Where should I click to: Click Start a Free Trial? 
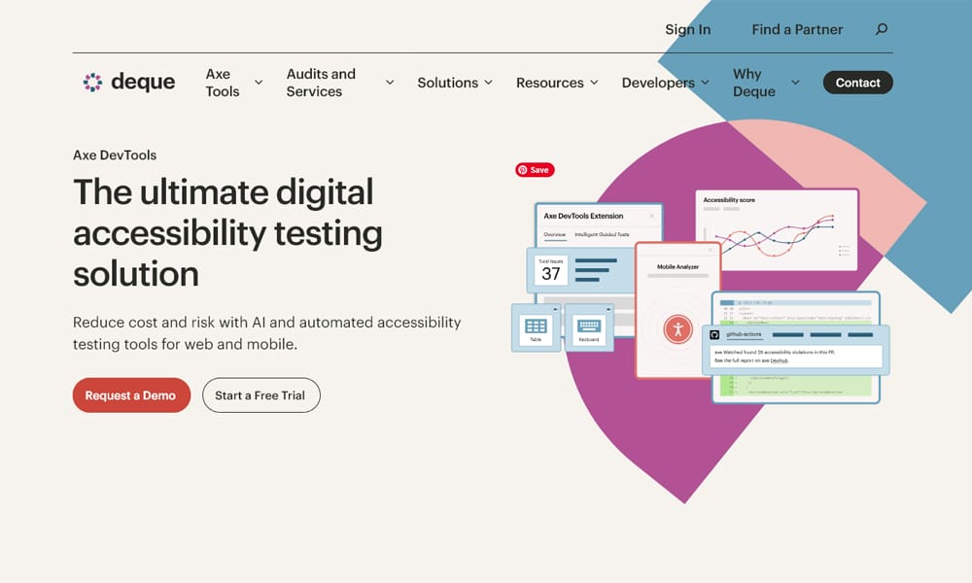(260, 395)
